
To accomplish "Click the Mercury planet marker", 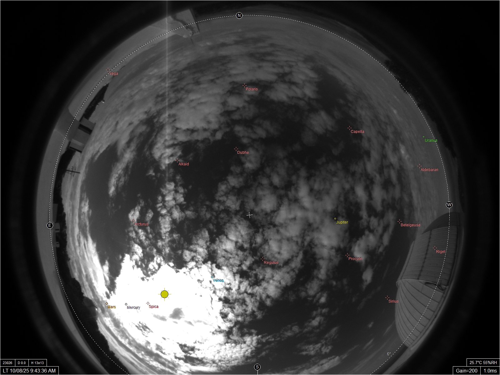I will tap(126, 304).
